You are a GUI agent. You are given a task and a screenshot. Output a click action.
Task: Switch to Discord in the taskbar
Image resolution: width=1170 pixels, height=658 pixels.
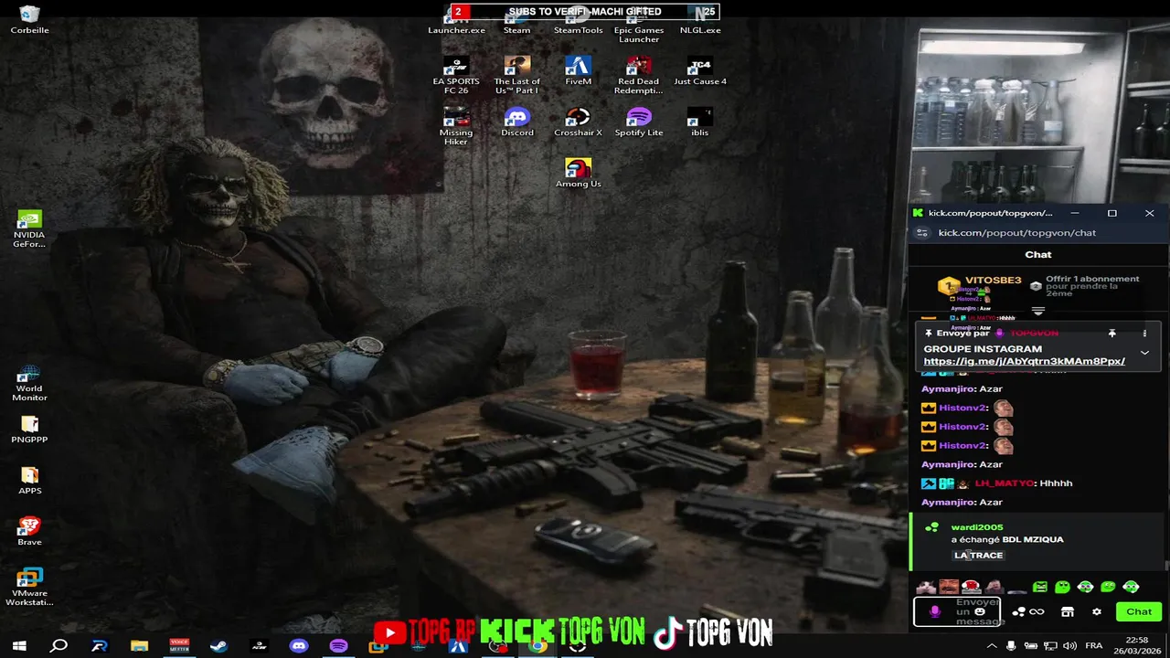click(x=299, y=646)
